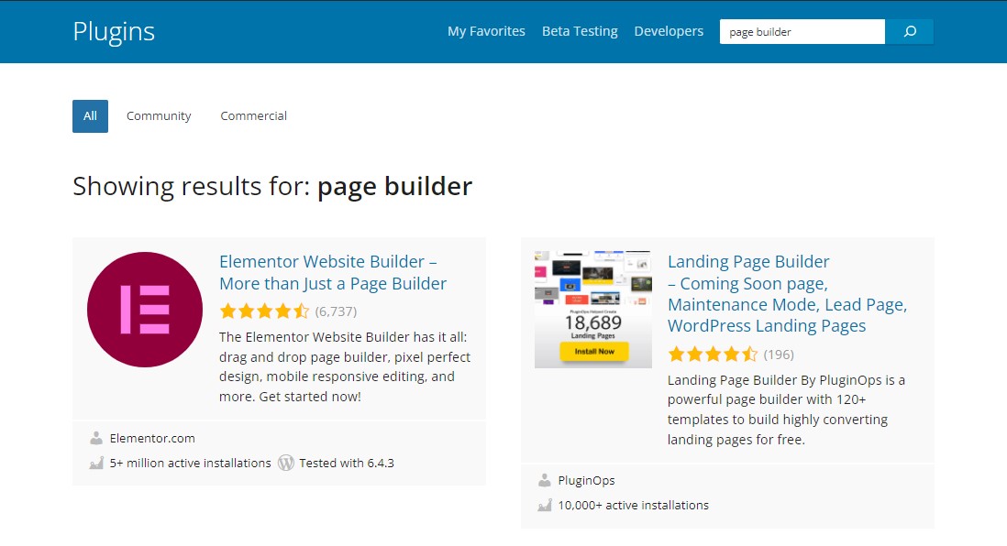Click the (196) review count

(779, 355)
